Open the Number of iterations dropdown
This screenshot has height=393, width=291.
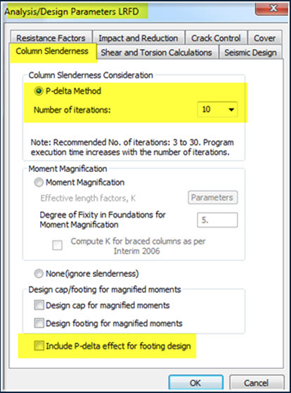(x=217, y=110)
